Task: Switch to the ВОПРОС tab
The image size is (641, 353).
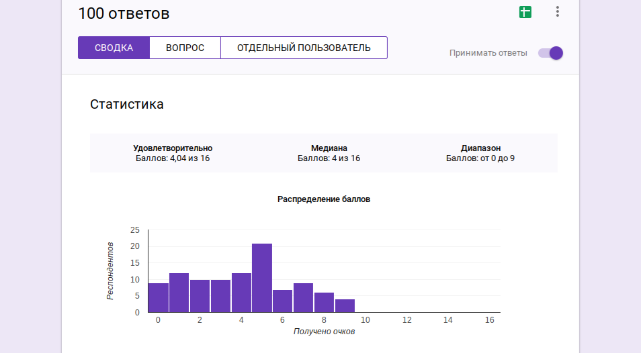Action: pyautogui.click(x=185, y=48)
